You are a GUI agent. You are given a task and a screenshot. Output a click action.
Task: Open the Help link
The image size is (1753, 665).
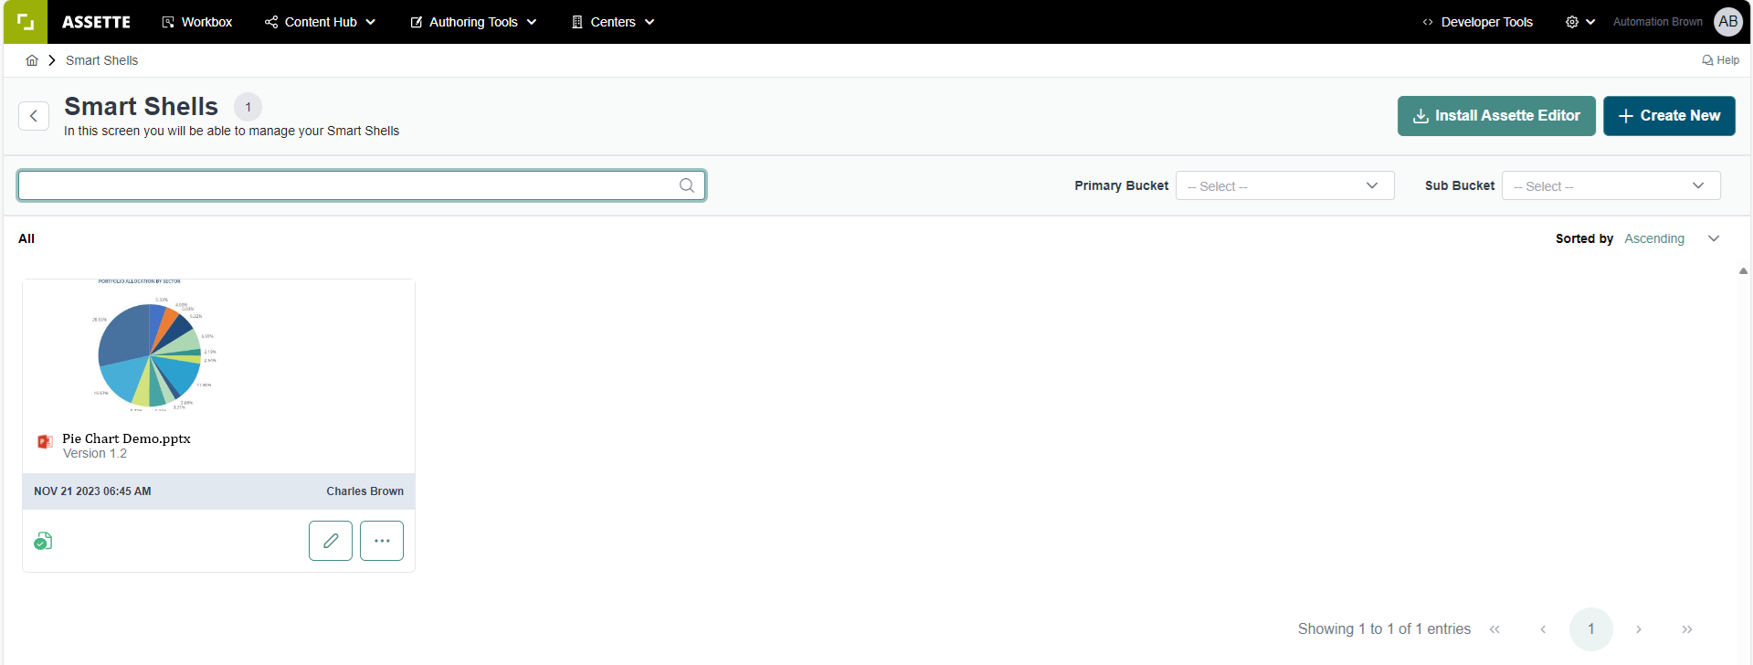1720,60
